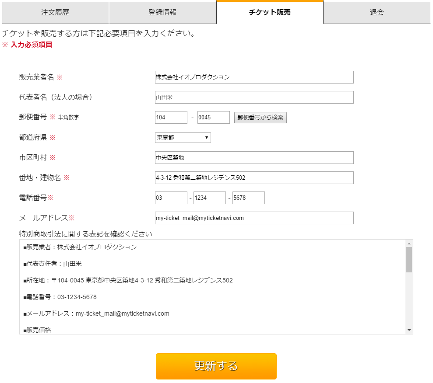Go to the 退会 tab
The height and width of the screenshot is (383, 433).
point(377,13)
